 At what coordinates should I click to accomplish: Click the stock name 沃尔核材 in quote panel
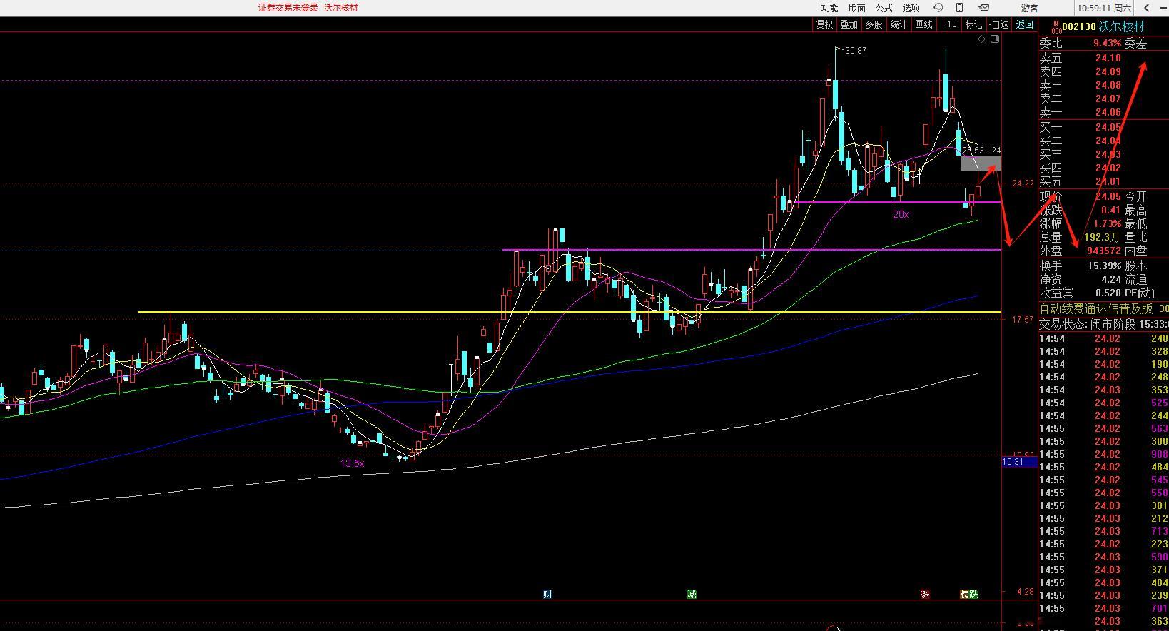click(1121, 27)
